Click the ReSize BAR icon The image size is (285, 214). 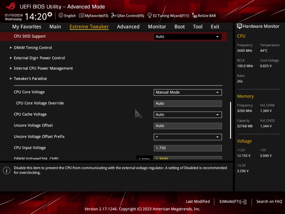[194, 15]
